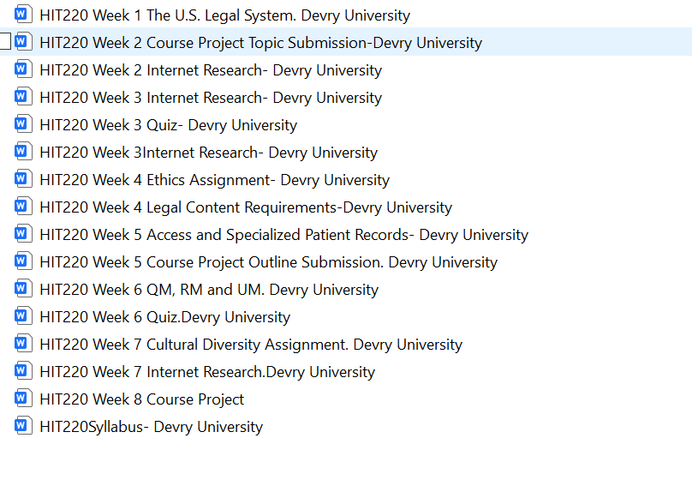
Task: Click Word icon for Week 6 QM, RM and UM
Action: click(x=23, y=288)
